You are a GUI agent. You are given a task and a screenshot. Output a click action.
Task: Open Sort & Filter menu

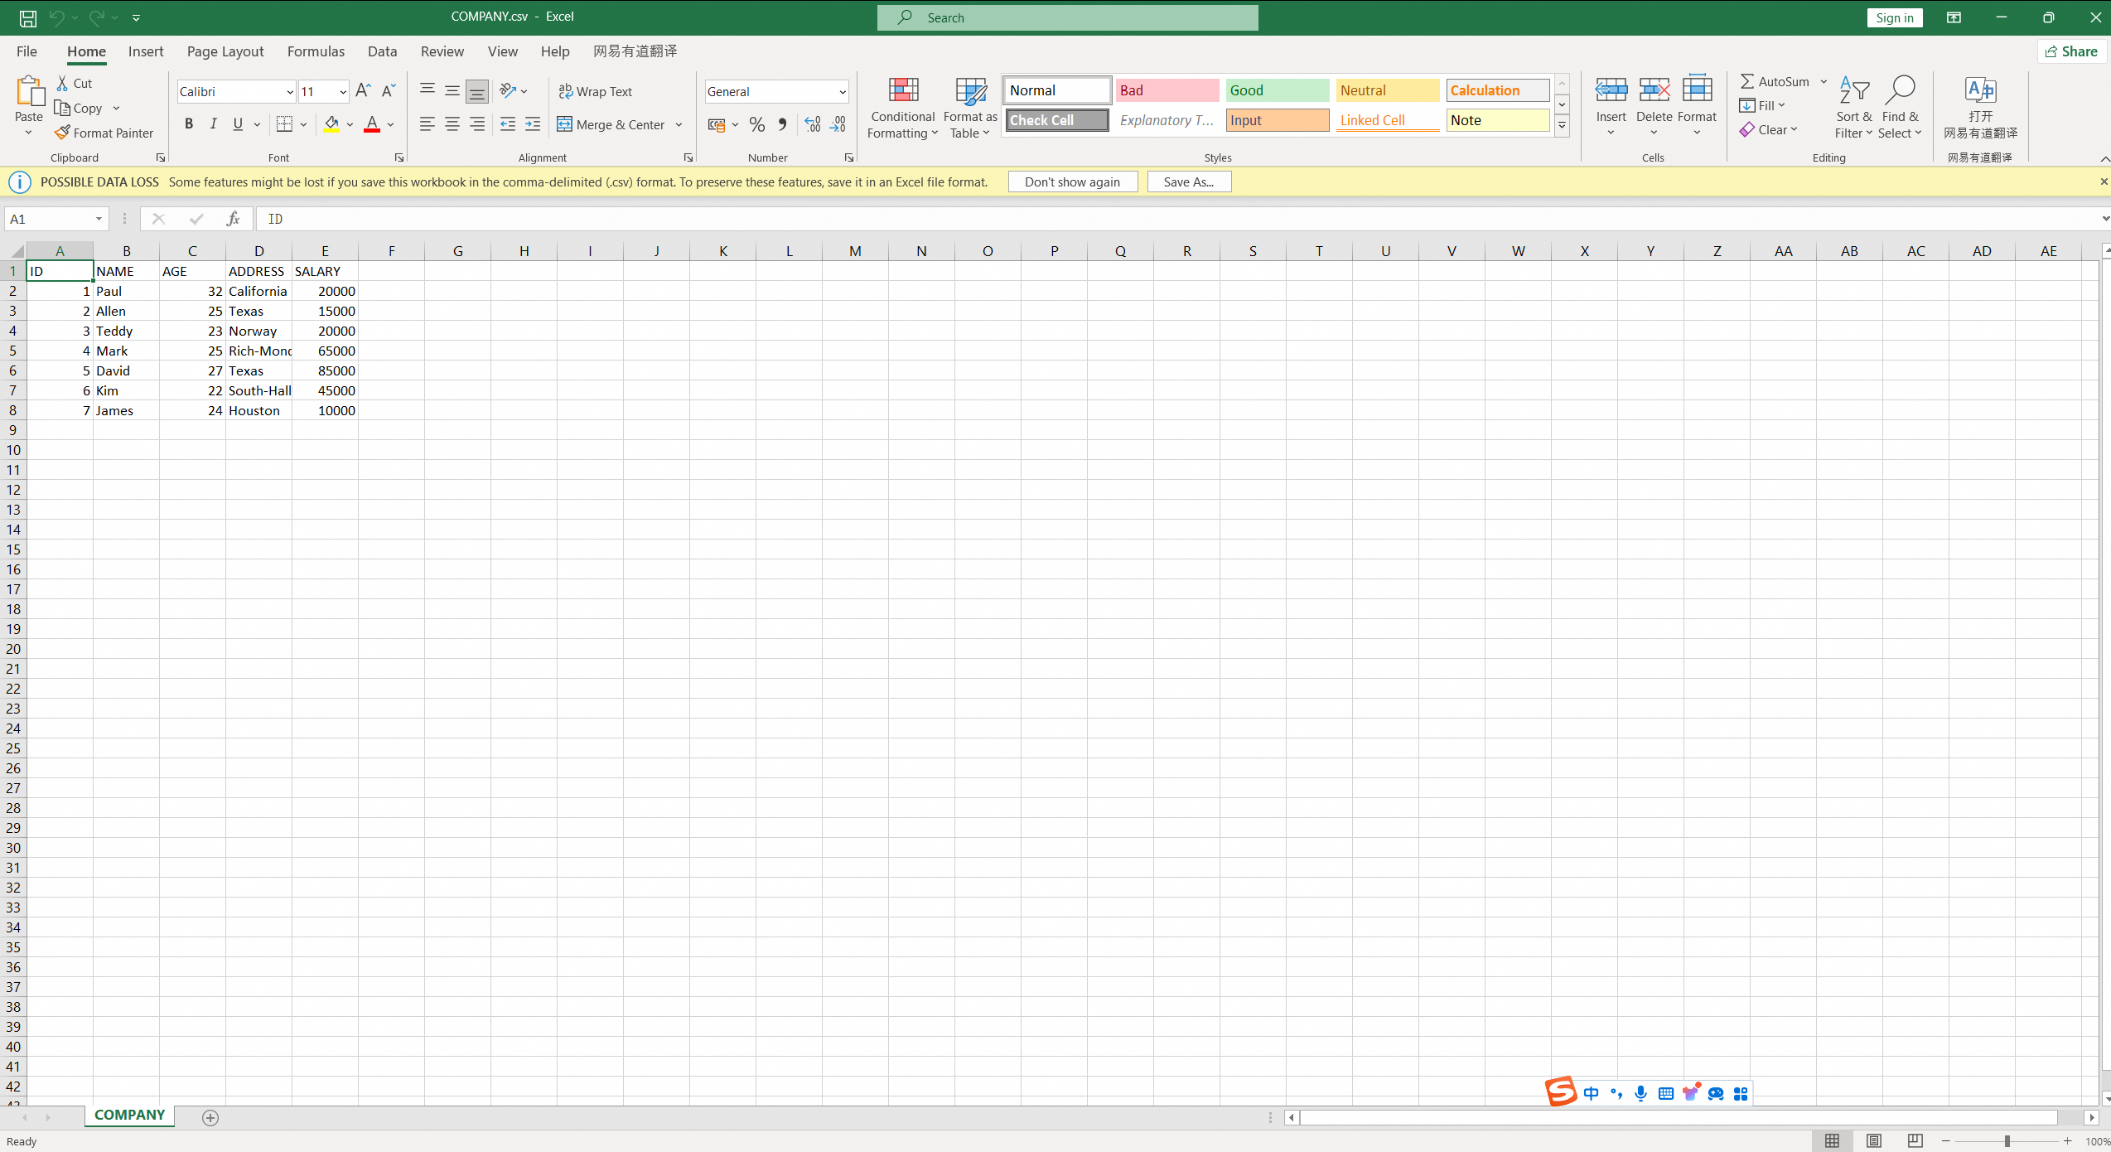pos(1853,108)
